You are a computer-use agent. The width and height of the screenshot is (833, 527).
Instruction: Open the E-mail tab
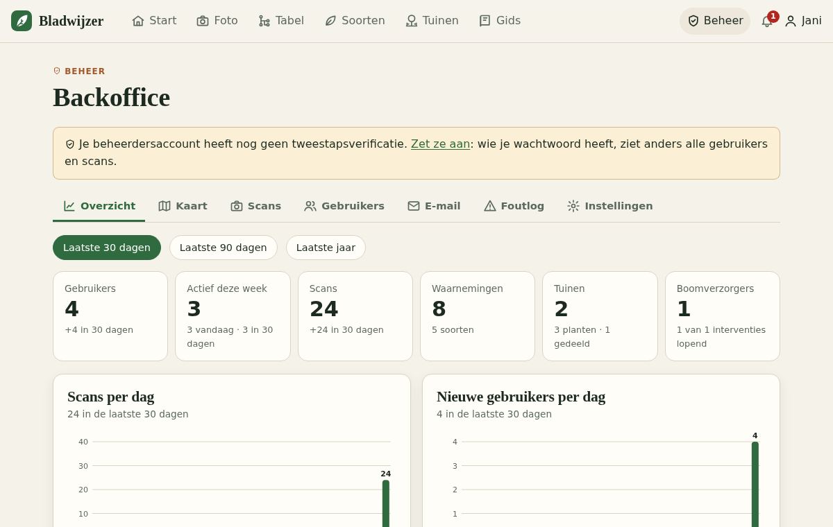coord(434,206)
